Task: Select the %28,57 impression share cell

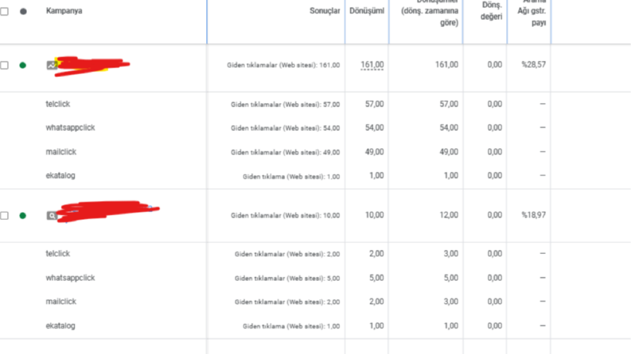Action: (534, 64)
